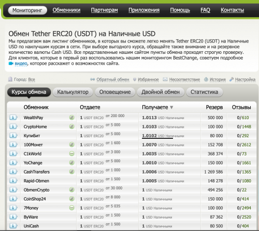
Task: Click green dots icon next to 7Money
Action: [x=71, y=208]
